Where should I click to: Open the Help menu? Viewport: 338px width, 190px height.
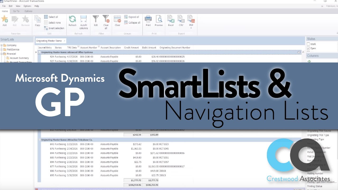point(37,6)
